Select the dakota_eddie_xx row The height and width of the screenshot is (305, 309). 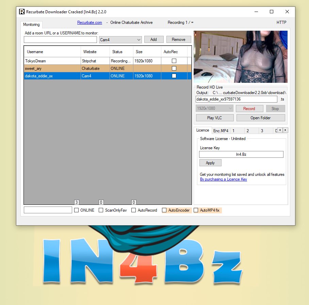108,76
